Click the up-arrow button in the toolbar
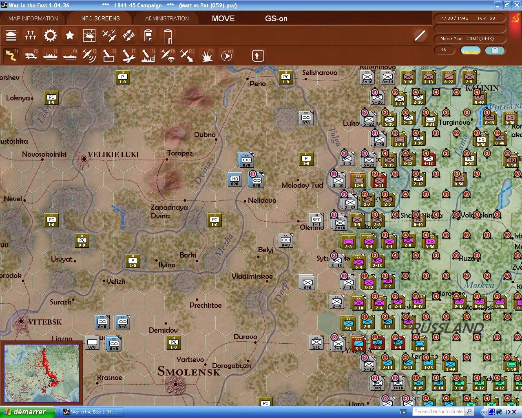Image resolution: width=522 pixels, height=418 pixels. point(258,56)
